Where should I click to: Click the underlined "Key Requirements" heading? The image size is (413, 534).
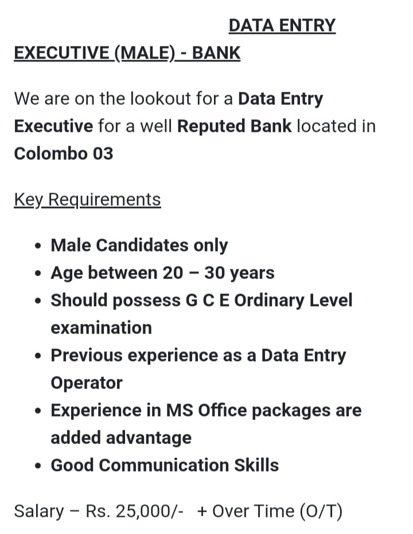coord(87,200)
